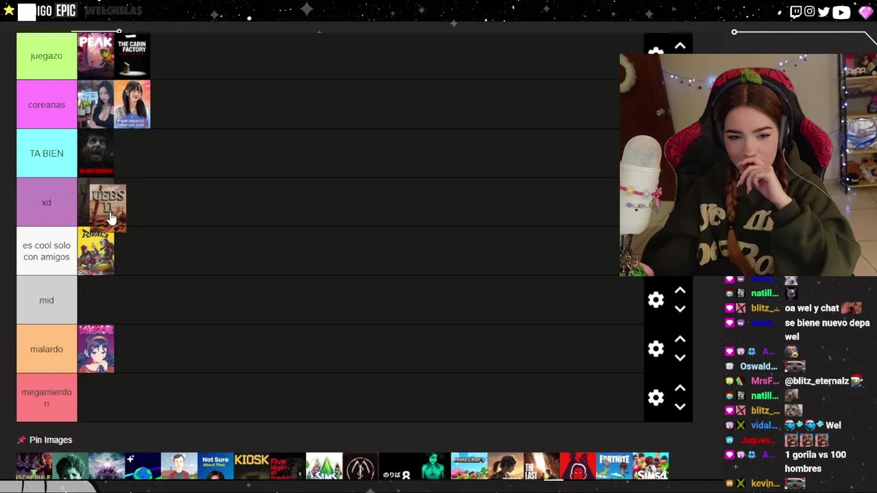This screenshot has height=493, width=877.
Task: Pick the Fortnite image from the pool
Action: [613, 466]
